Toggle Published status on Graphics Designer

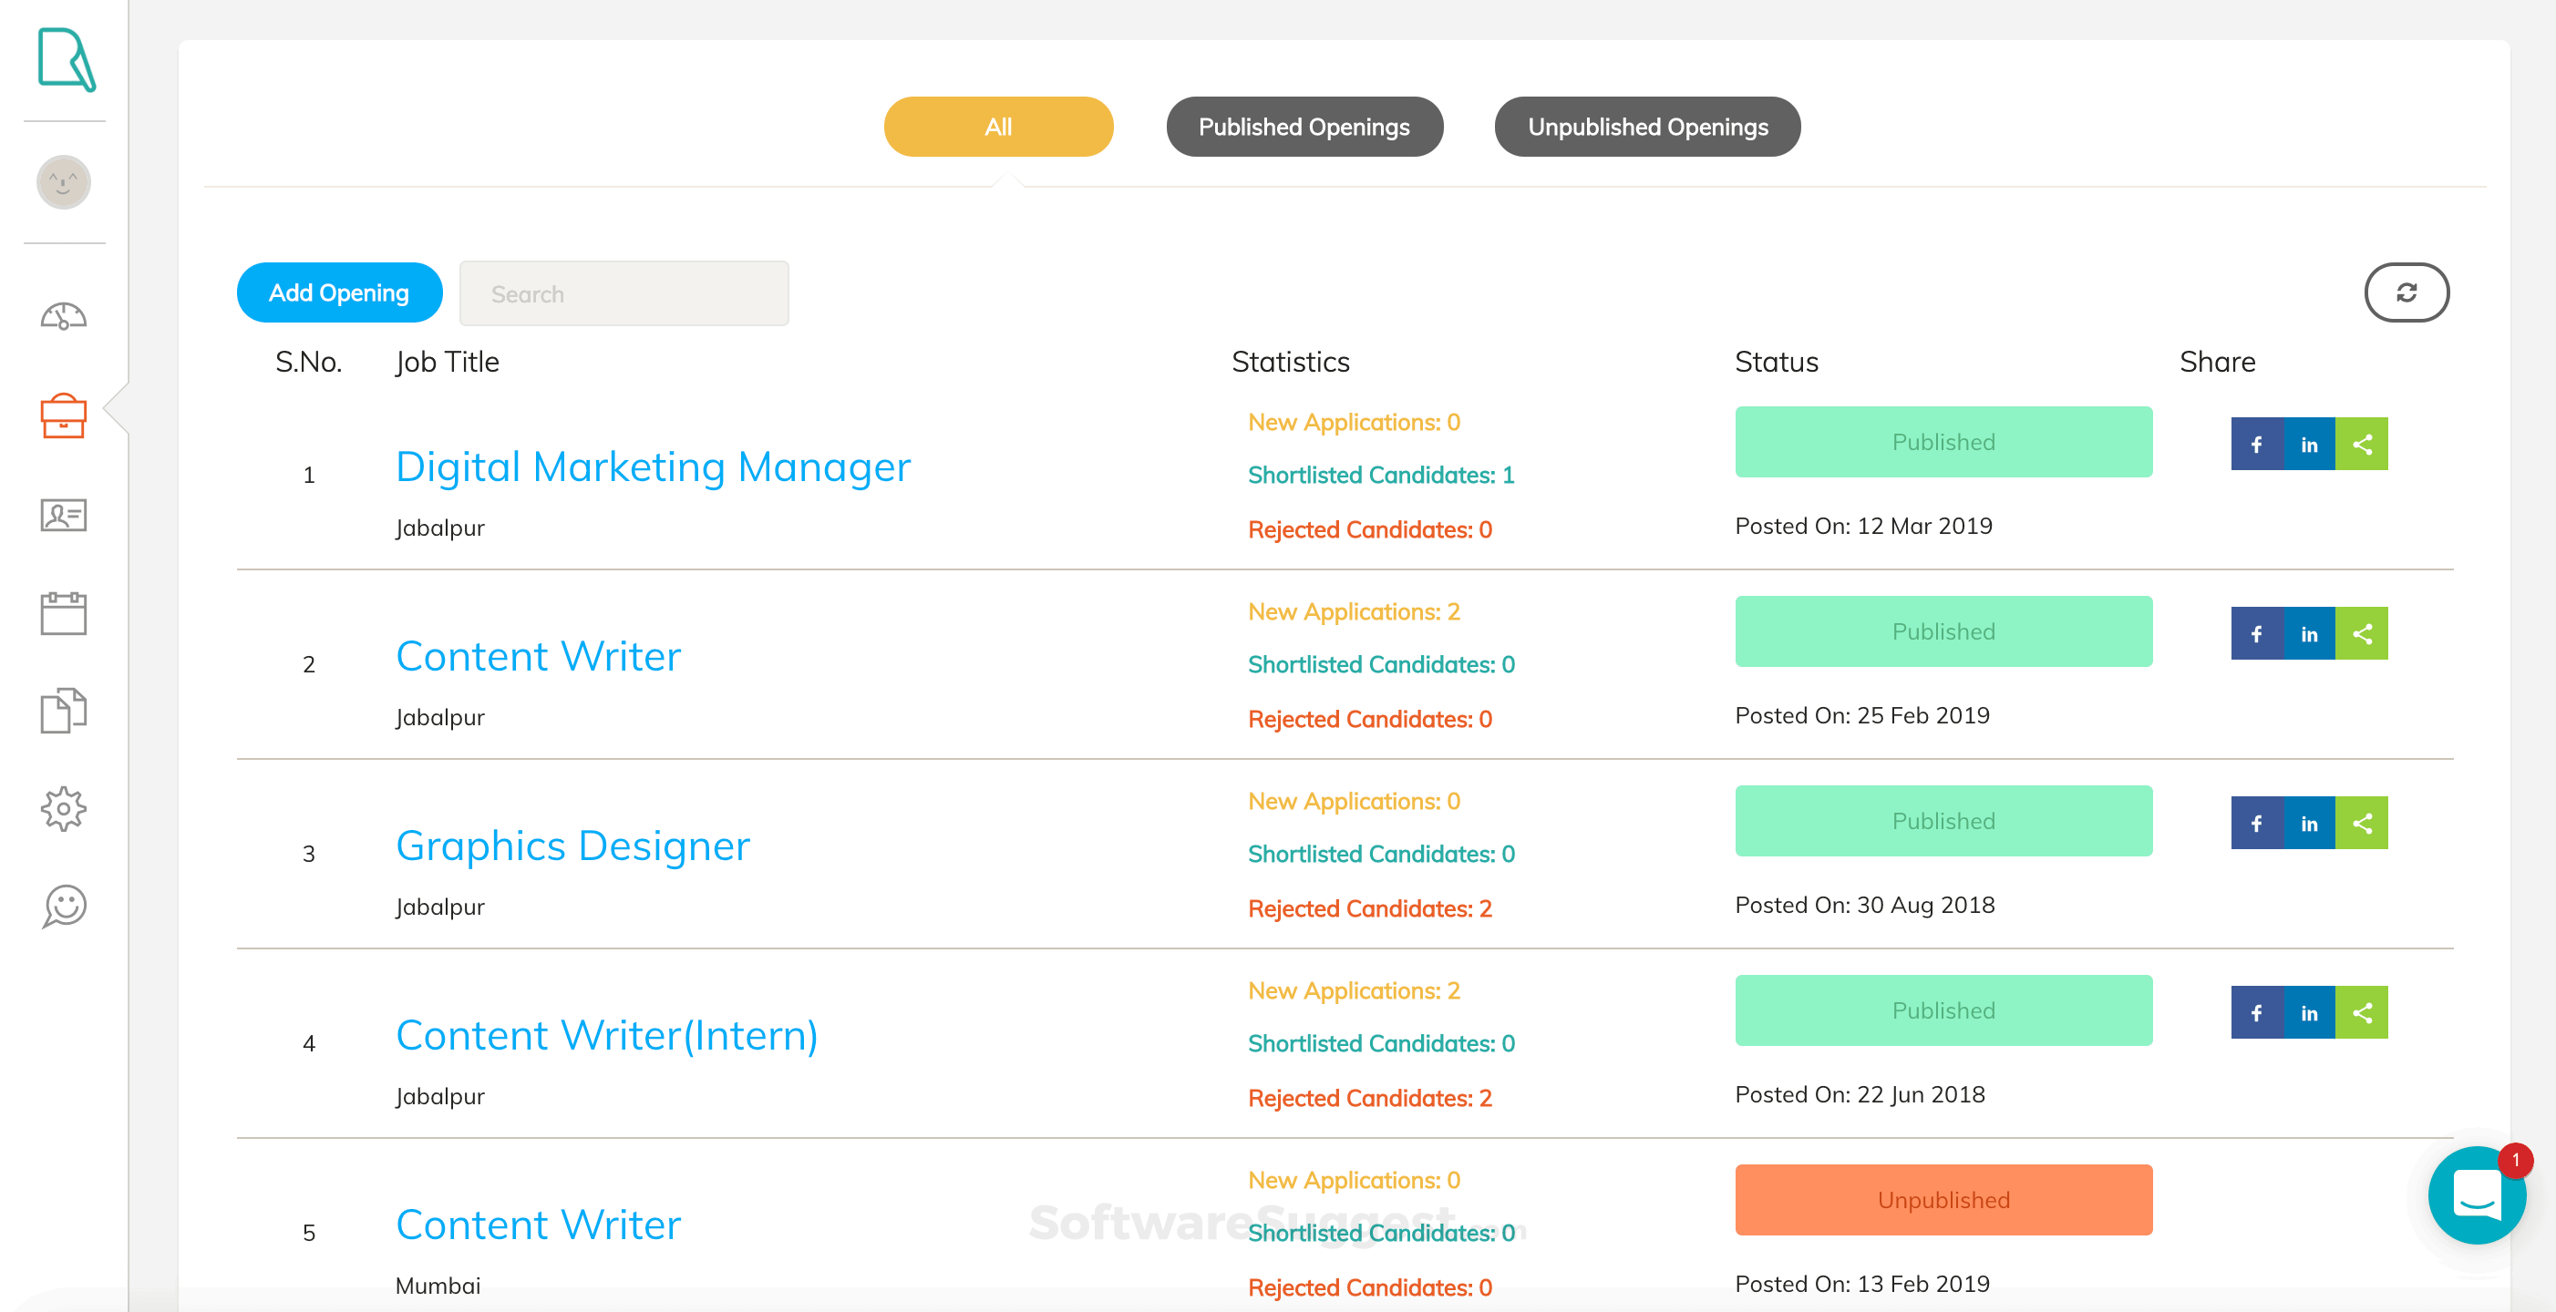click(x=1942, y=820)
